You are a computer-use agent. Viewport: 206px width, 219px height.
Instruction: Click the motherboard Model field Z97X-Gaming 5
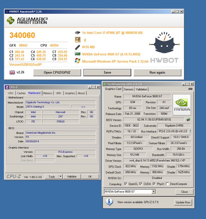tap(48, 107)
